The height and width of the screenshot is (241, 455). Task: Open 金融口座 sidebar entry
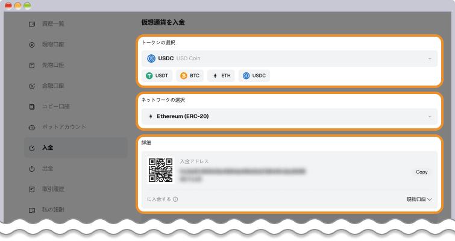[x=75, y=86]
